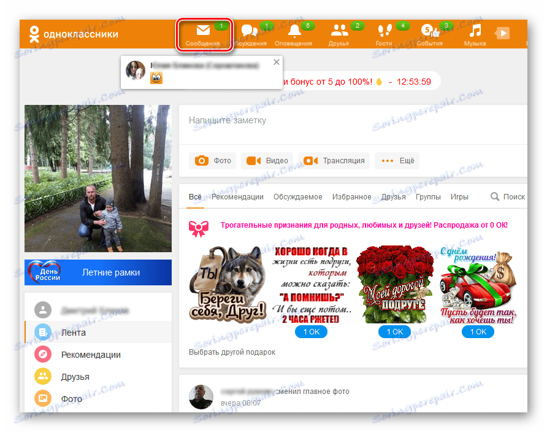Start a Трансляция broadcast
The height and width of the screenshot is (432, 547).
click(334, 161)
